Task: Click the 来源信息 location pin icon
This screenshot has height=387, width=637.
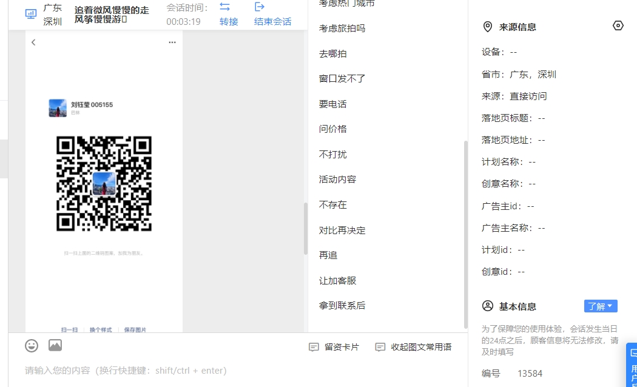Action: click(x=488, y=27)
